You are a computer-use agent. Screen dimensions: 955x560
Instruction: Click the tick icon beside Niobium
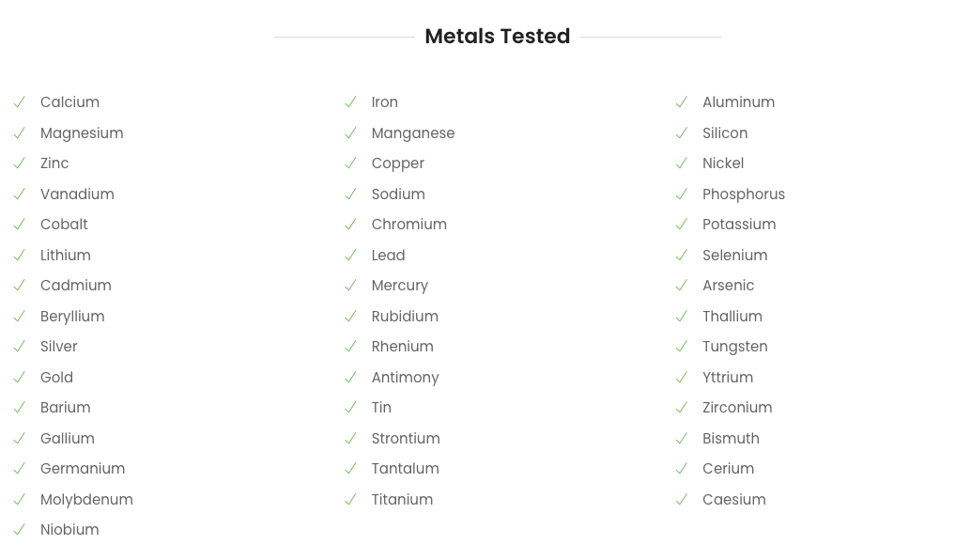pyautogui.click(x=20, y=530)
